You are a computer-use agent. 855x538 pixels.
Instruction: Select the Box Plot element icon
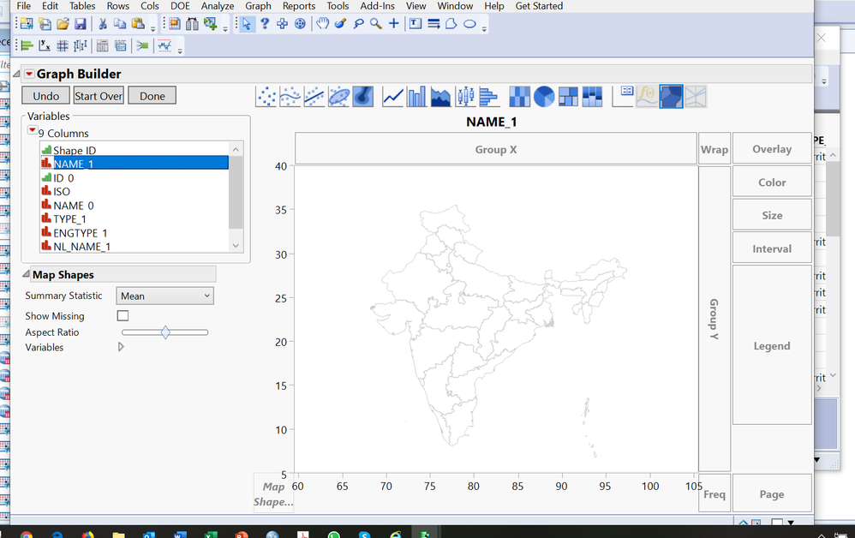point(465,97)
